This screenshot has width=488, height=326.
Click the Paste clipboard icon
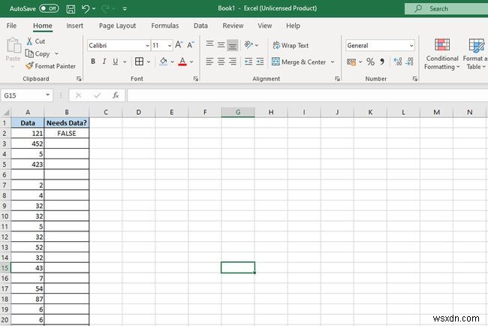tap(14, 46)
